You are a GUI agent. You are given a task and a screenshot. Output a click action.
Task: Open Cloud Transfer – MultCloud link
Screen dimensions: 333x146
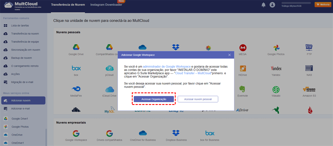[x=193, y=73]
